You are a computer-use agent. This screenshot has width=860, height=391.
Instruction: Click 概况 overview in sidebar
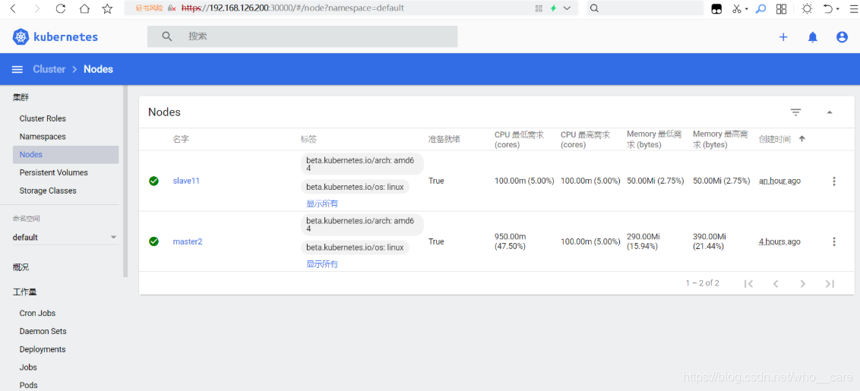coord(21,267)
